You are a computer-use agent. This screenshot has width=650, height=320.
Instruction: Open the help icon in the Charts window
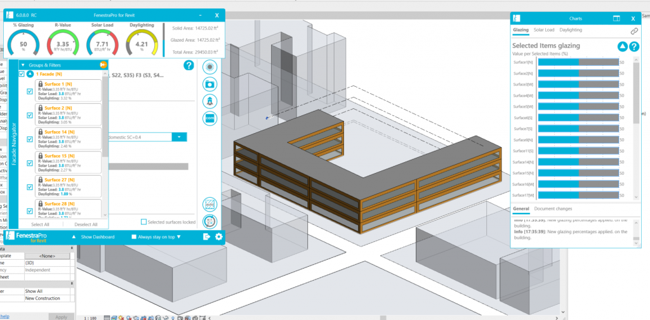[634, 46]
